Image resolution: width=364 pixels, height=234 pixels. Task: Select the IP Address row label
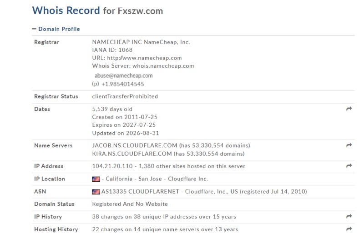pos(49,166)
